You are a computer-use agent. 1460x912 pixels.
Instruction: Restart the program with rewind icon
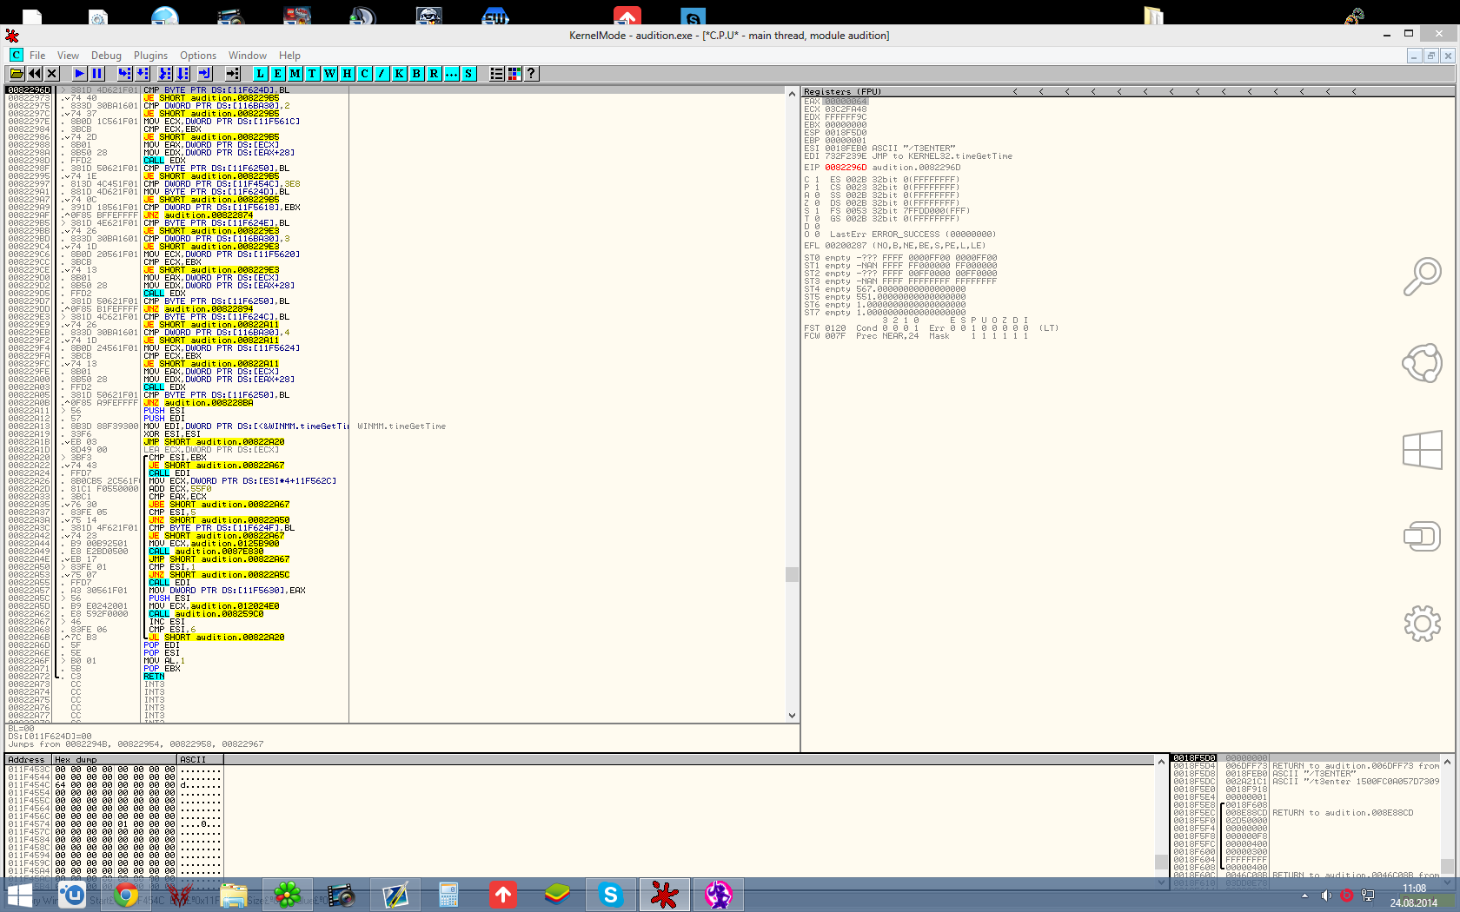34,74
